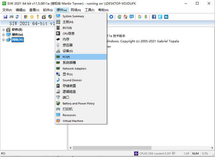This screenshot has width=215, height=157.
Task: Open the Twitter icon in toolbar
Action: 160,17
